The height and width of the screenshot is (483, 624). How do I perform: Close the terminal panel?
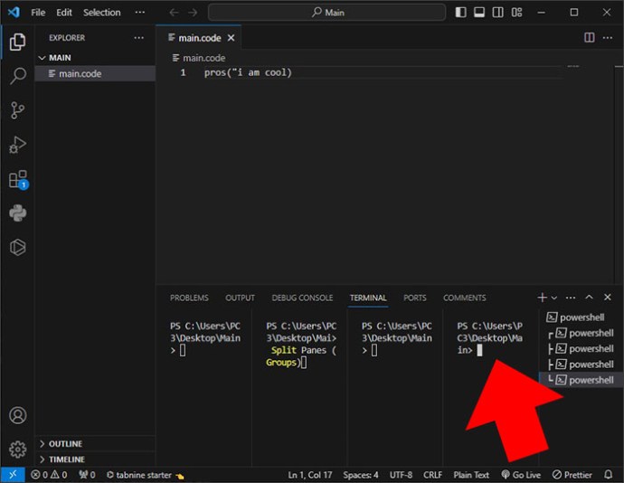608,297
